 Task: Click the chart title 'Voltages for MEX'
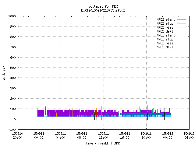[103, 6]
